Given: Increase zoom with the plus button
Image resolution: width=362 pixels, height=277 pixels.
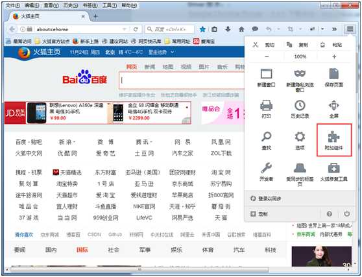Looking at the screenshot, I should point(334,56).
